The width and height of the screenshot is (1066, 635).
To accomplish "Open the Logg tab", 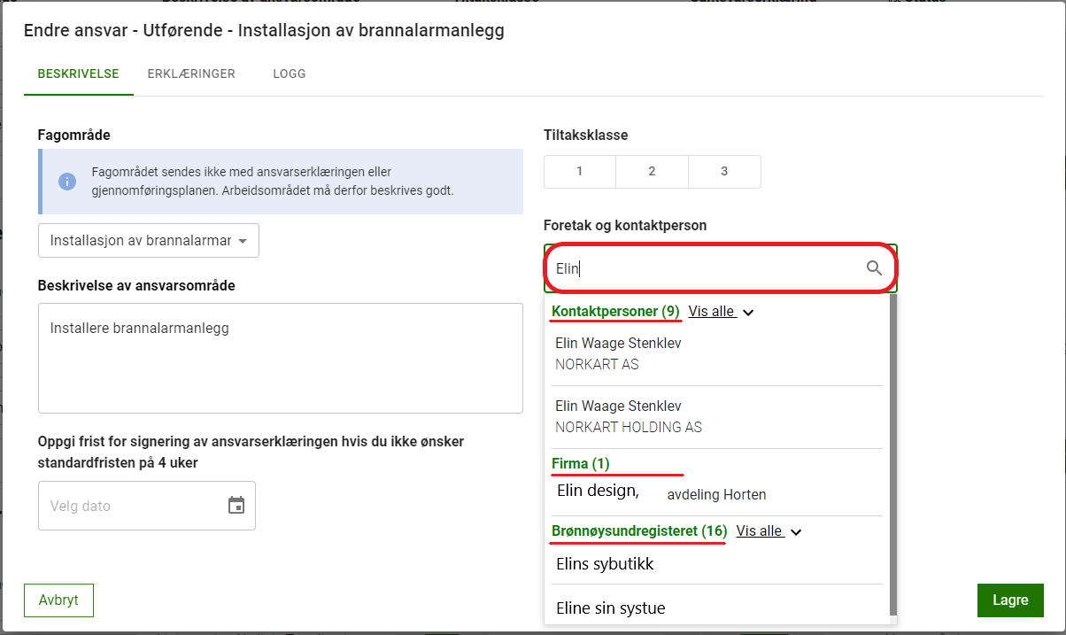I will [x=290, y=74].
